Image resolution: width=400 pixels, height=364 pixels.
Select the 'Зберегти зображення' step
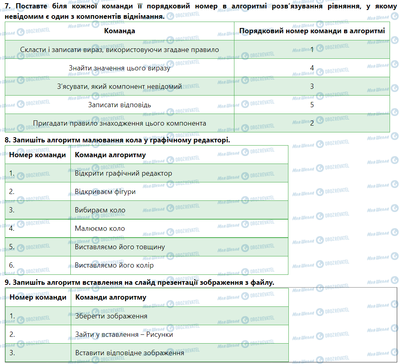111,316
